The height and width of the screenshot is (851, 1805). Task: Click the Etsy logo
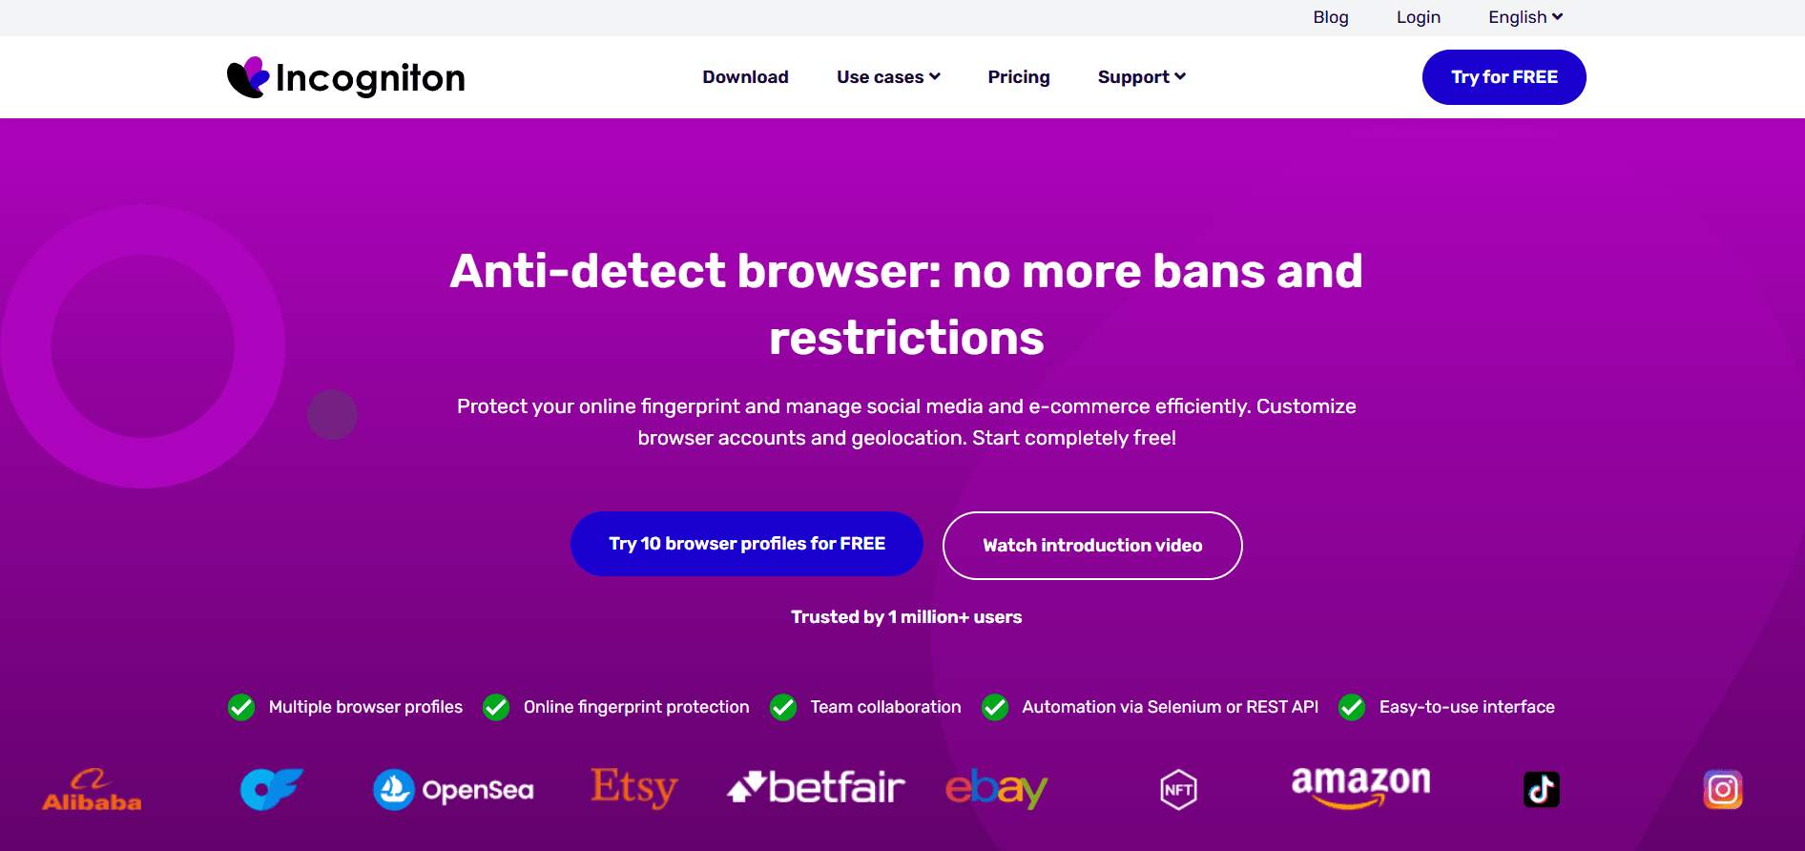click(634, 789)
